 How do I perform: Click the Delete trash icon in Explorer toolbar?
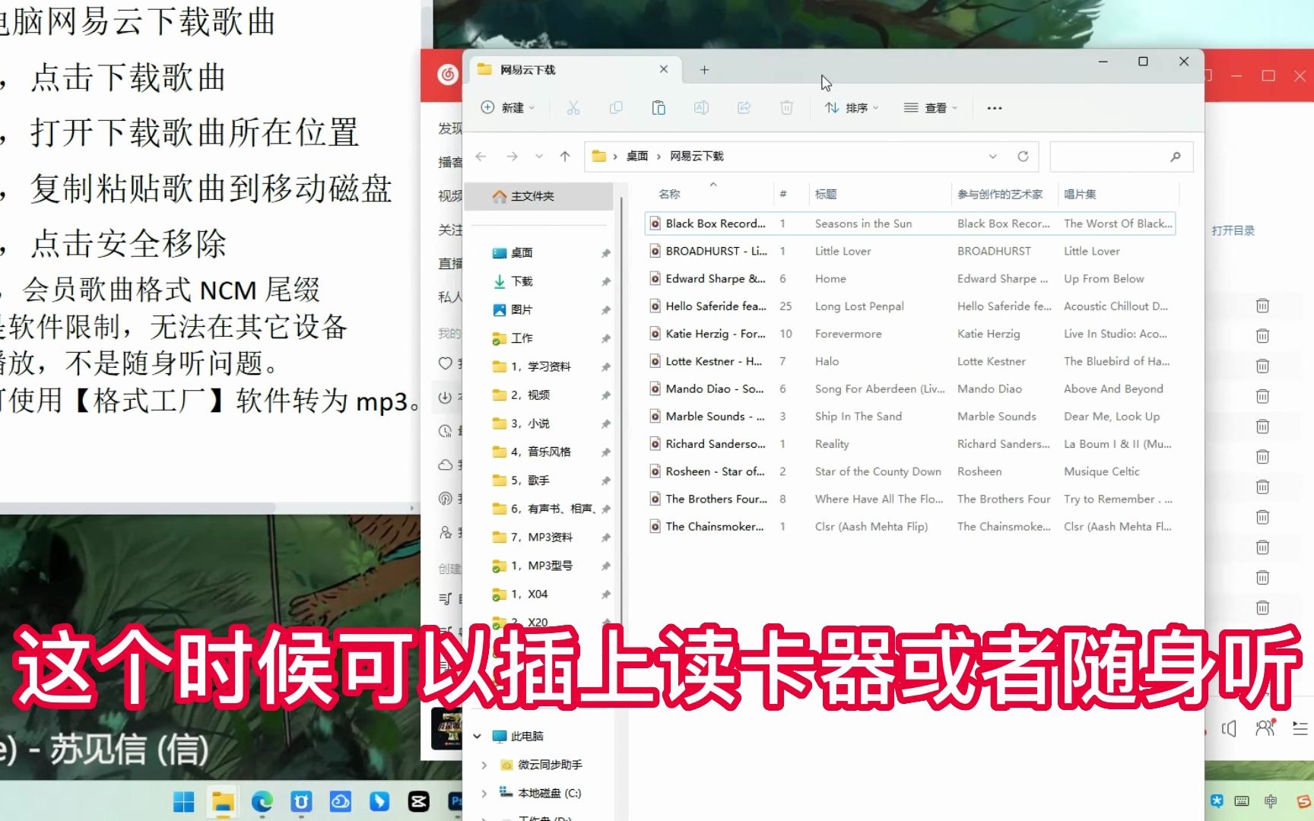[x=786, y=108]
